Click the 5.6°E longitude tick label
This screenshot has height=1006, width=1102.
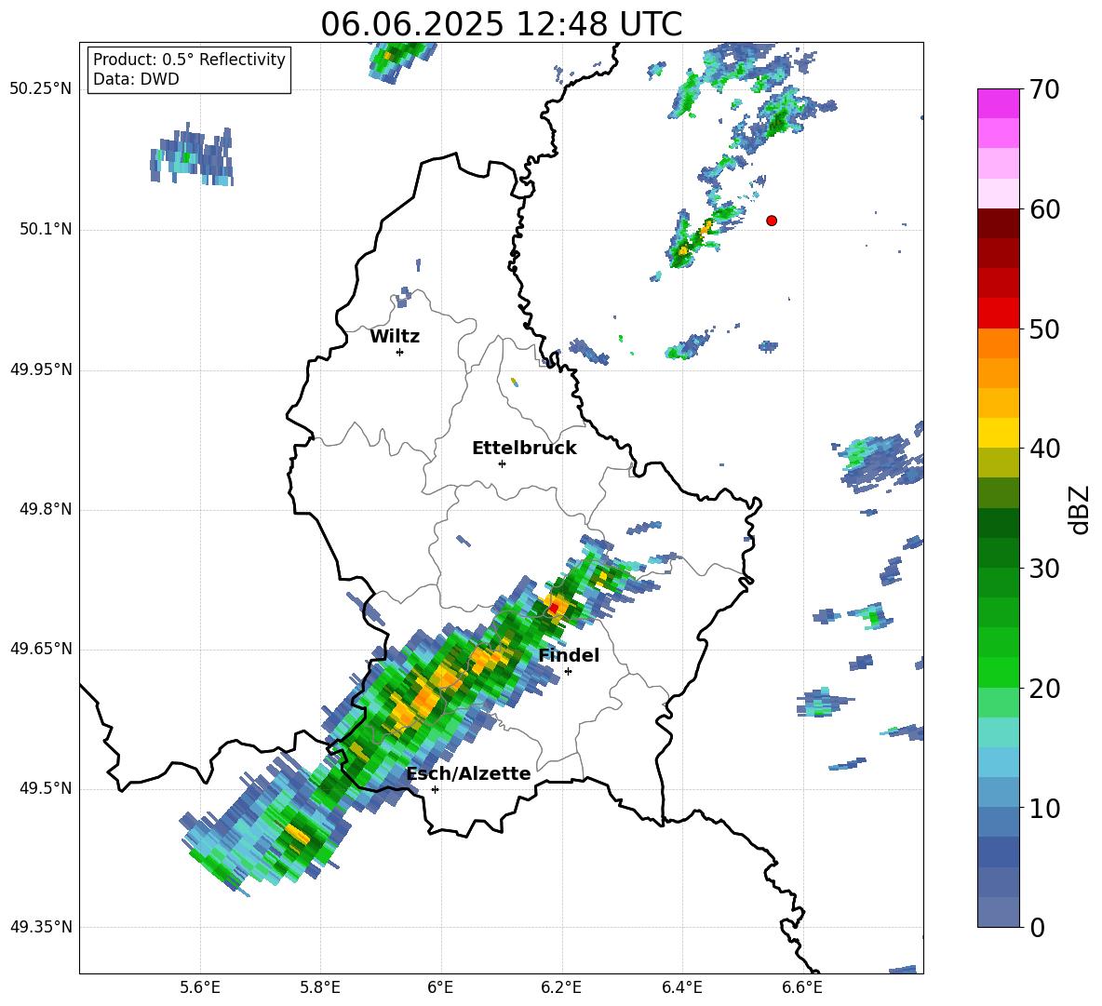(x=200, y=987)
